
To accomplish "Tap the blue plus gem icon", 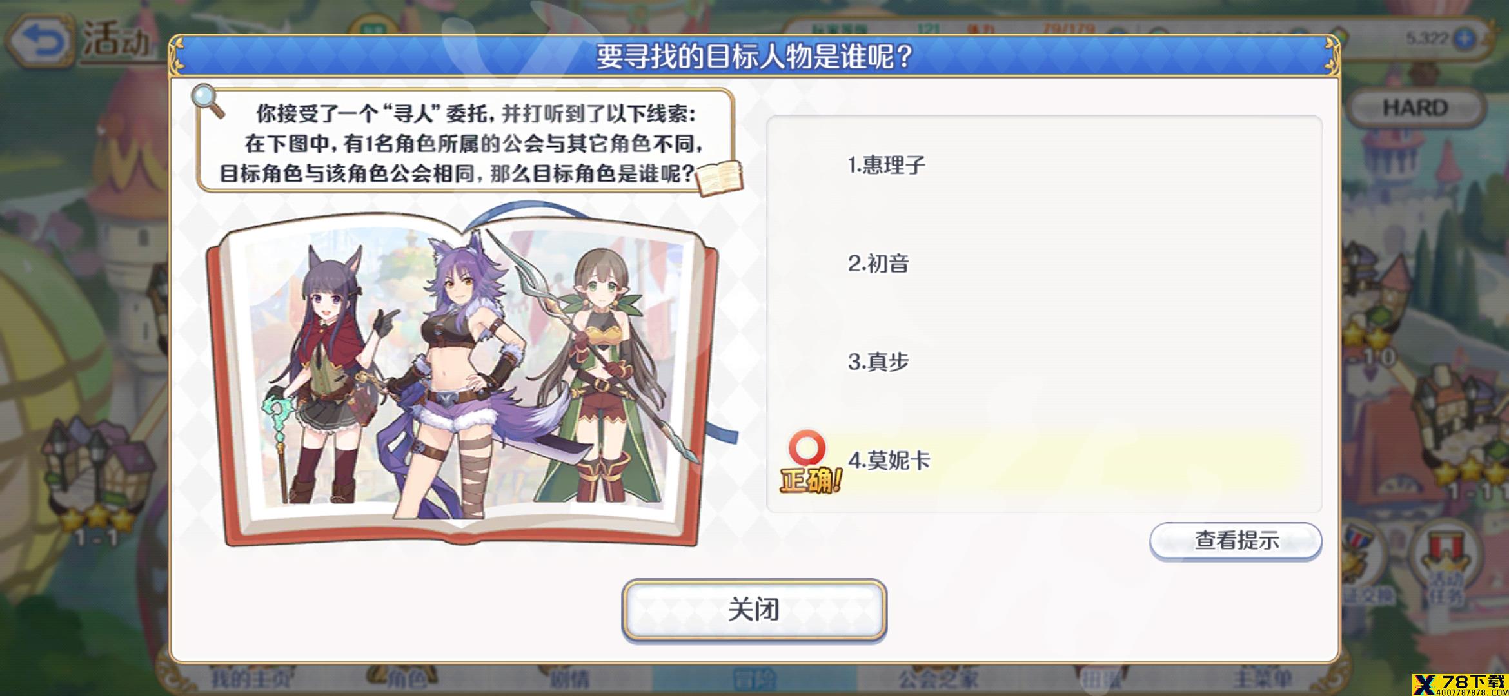I will click(1465, 38).
